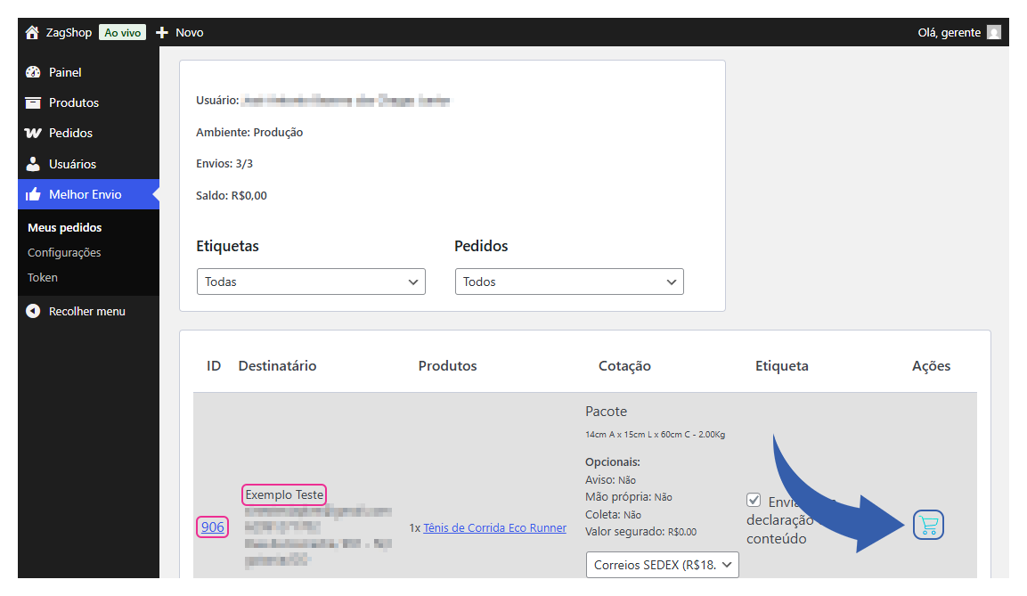Open order ID 906 link

212,527
